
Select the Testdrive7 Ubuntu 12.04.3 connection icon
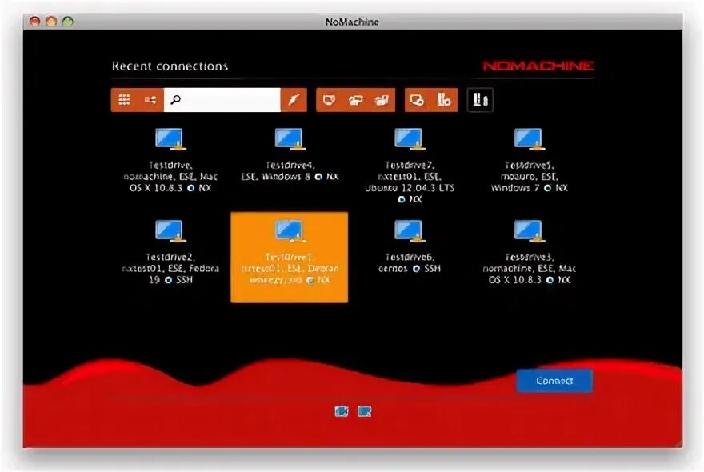tap(410, 138)
